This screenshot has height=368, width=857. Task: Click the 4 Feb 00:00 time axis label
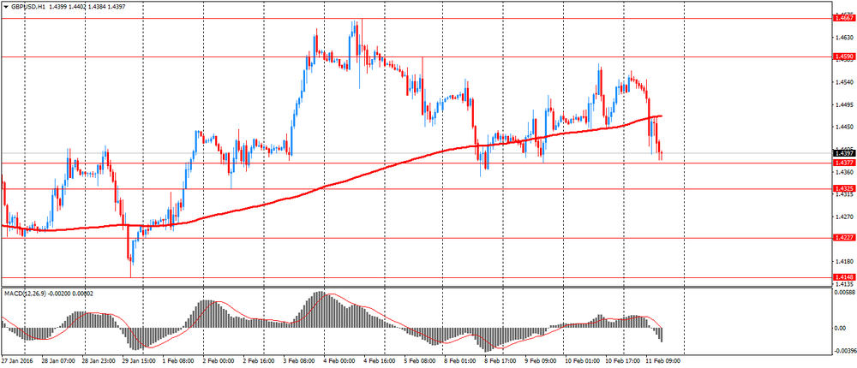coord(339,361)
